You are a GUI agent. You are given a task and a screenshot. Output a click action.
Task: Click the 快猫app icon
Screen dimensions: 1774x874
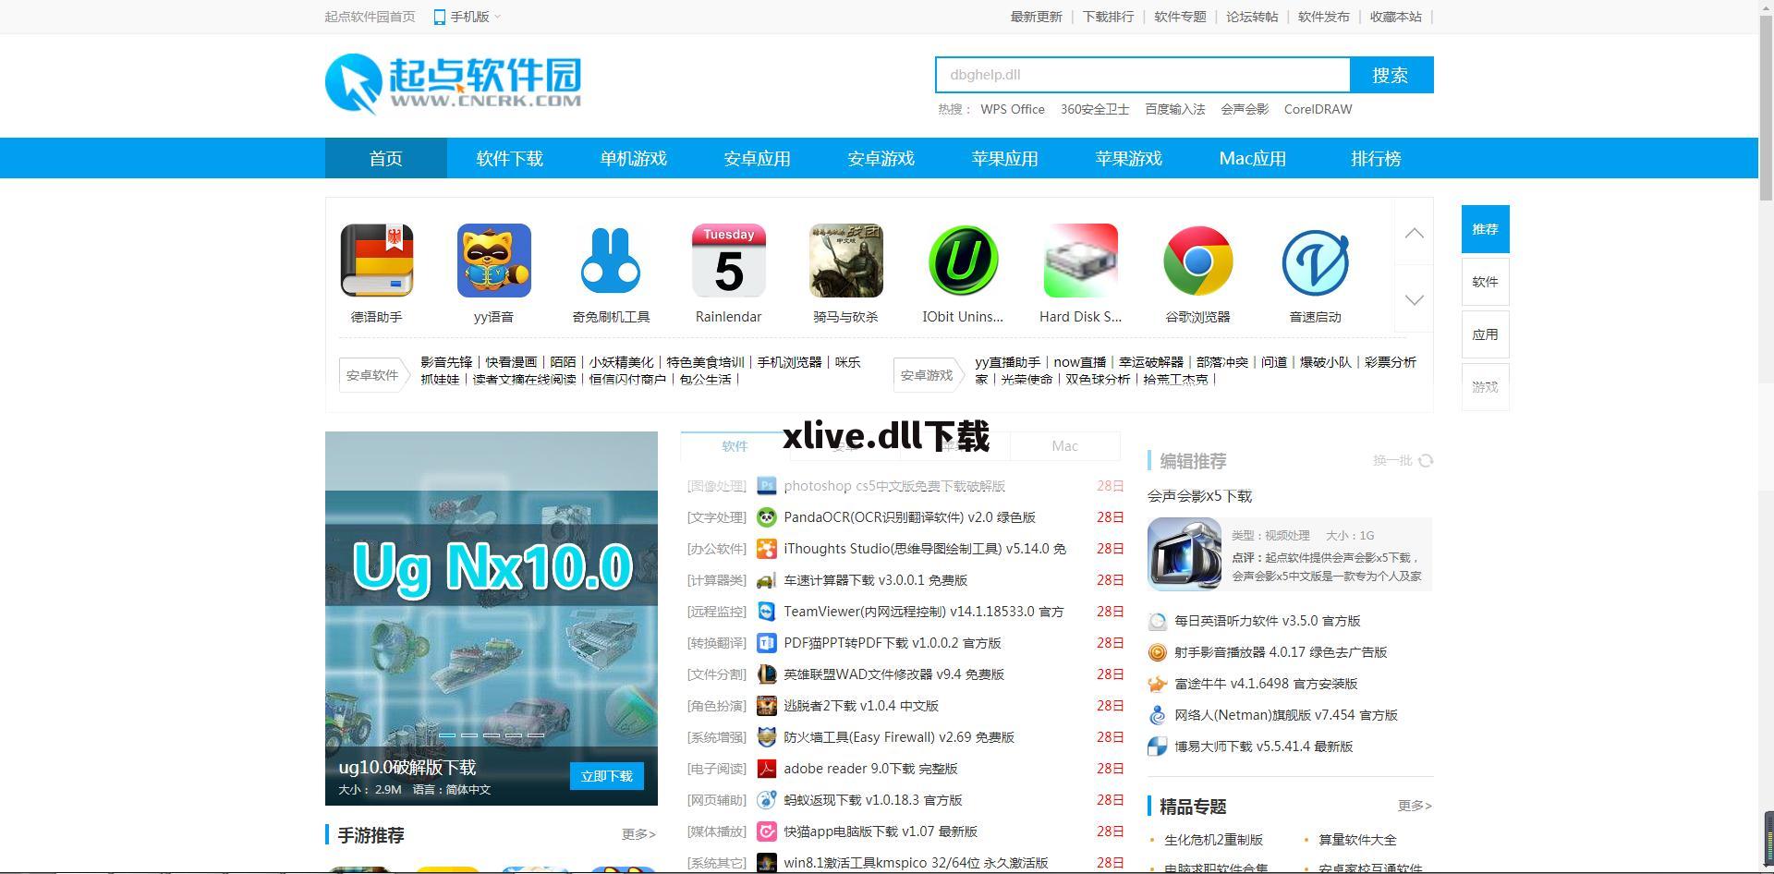[767, 832]
